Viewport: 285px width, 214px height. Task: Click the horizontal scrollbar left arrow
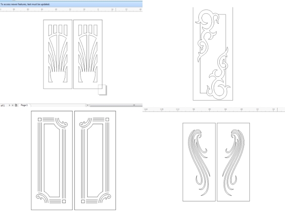click(88, 105)
